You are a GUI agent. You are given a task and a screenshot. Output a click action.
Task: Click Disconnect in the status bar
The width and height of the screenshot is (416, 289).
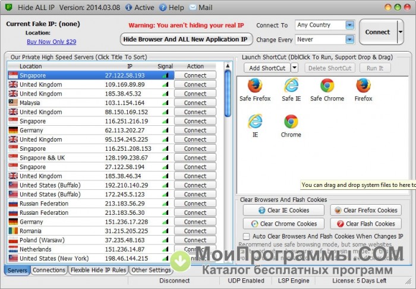pos(174,281)
